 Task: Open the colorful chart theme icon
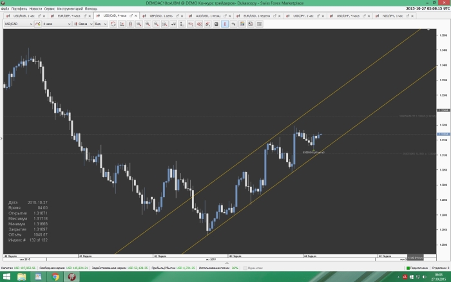click(x=242, y=24)
